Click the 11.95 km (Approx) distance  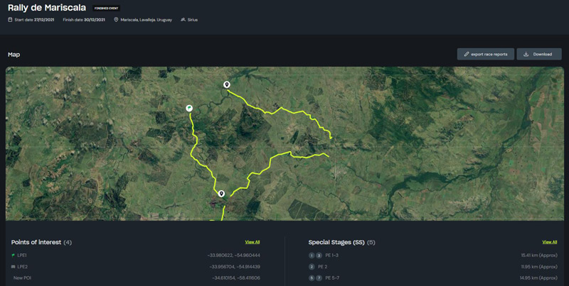(539, 267)
